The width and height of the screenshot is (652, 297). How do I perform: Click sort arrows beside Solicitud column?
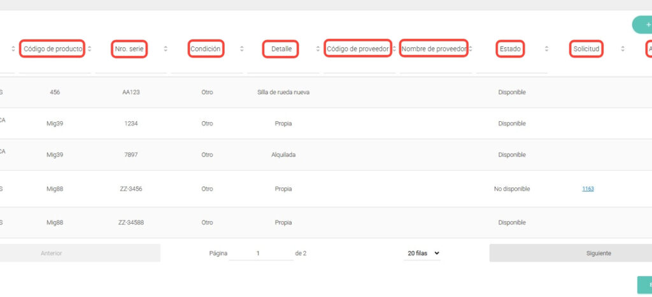622,49
